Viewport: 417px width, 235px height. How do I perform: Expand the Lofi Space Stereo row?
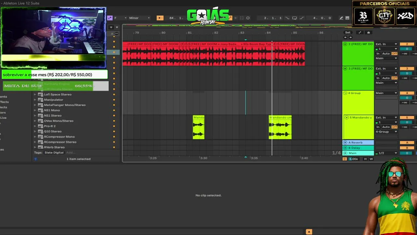pos(35,94)
